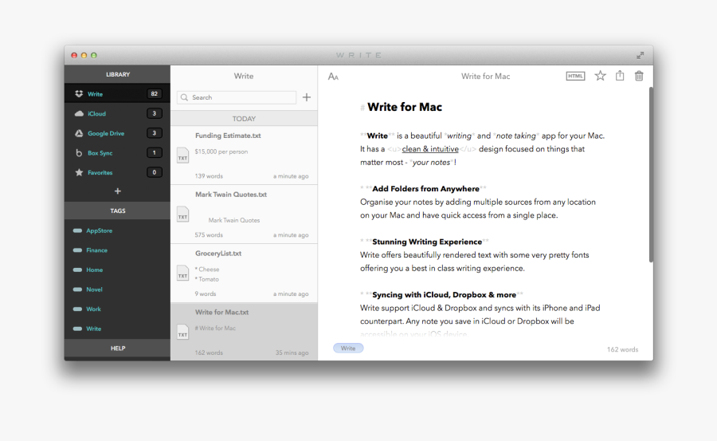Select Google Drive library label
This screenshot has width=717, height=441.
click(106, 133)
